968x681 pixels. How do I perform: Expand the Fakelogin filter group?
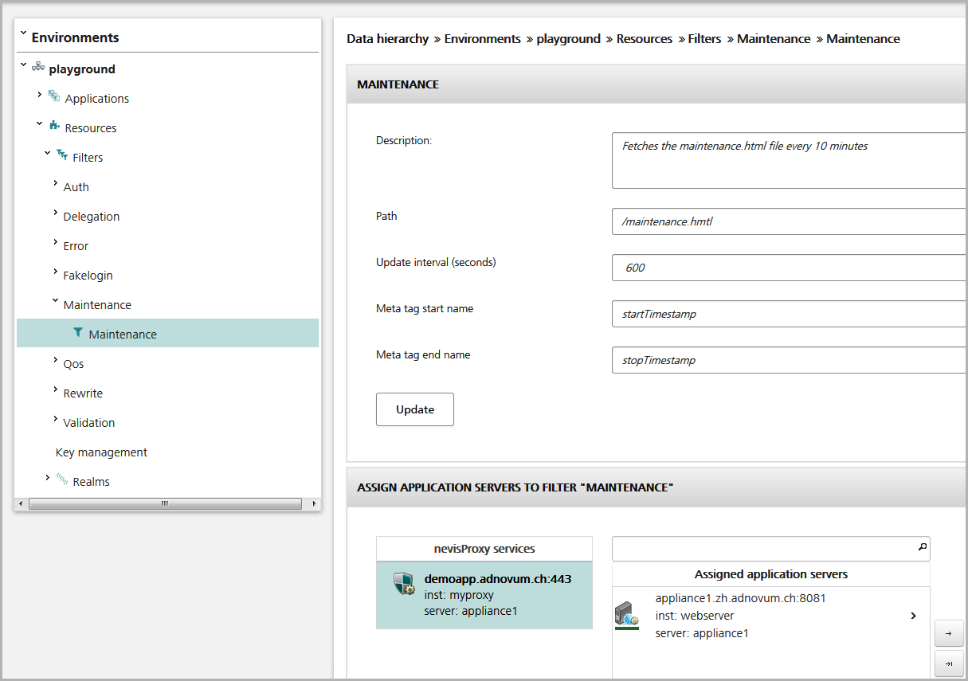(55, 272)
